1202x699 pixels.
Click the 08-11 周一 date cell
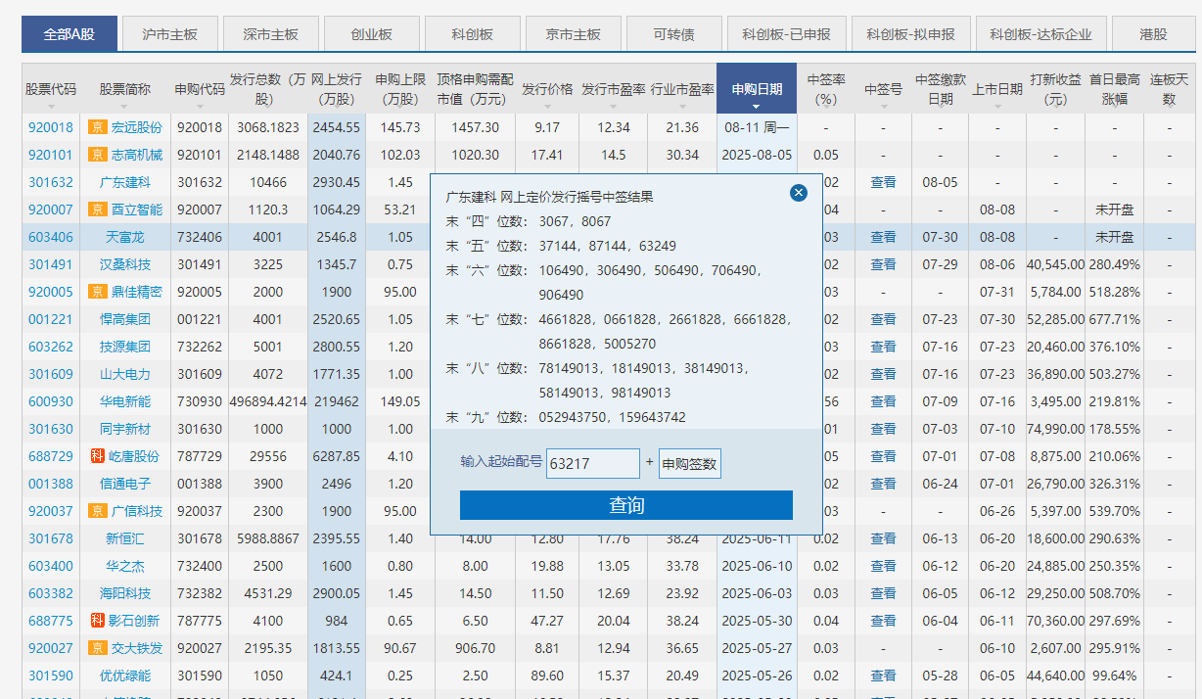757,127
